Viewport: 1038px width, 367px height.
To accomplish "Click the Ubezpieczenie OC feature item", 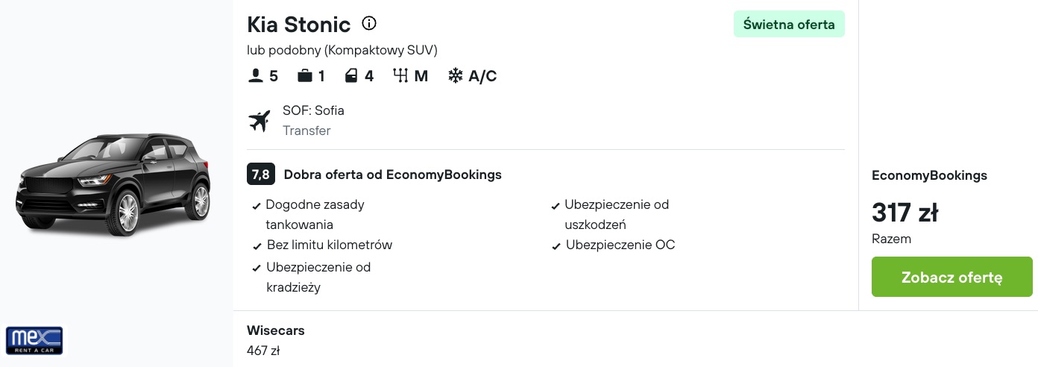I will click(613, 245).
